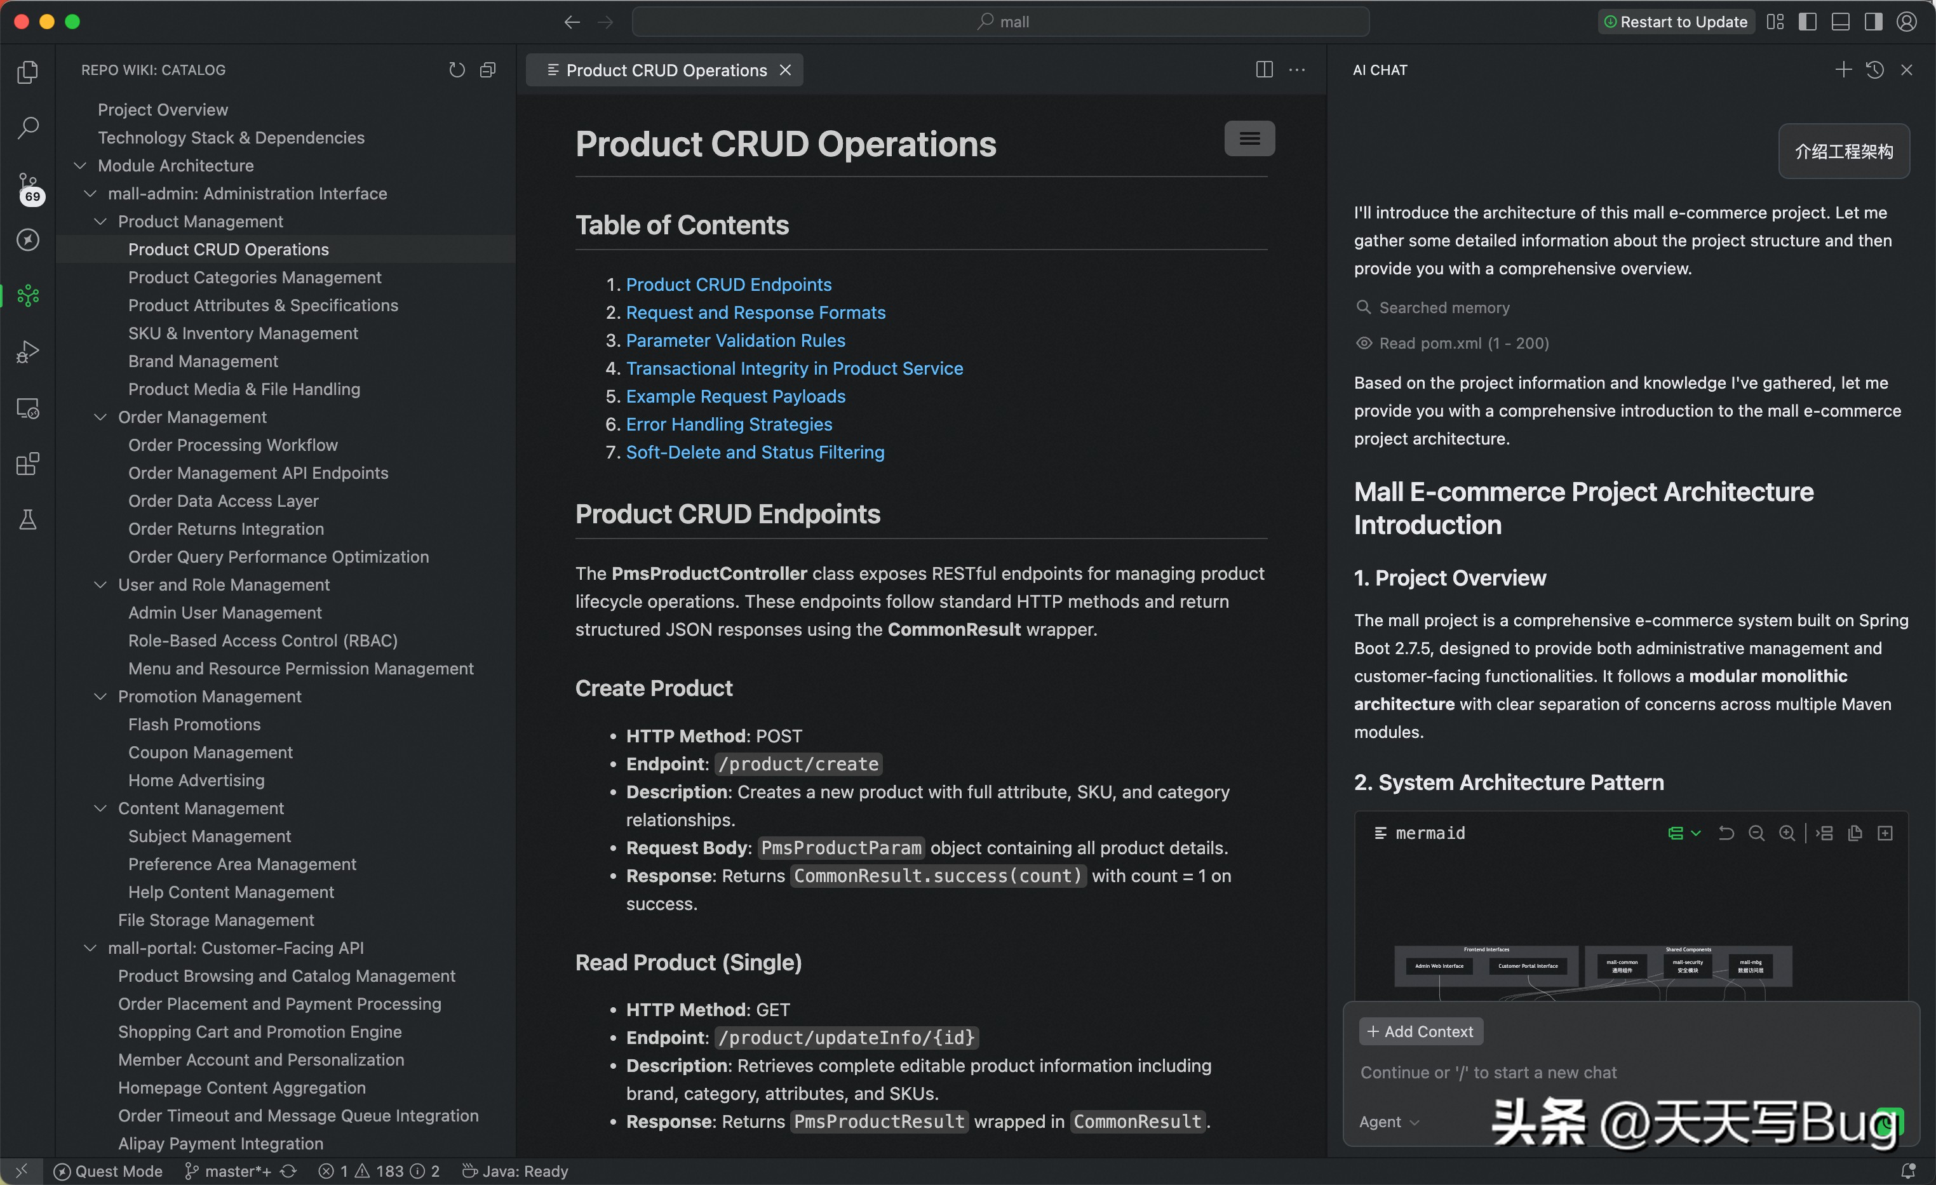
Task: Select the Product CRUD Operations editor tab
Action: (x=666, y=69)
